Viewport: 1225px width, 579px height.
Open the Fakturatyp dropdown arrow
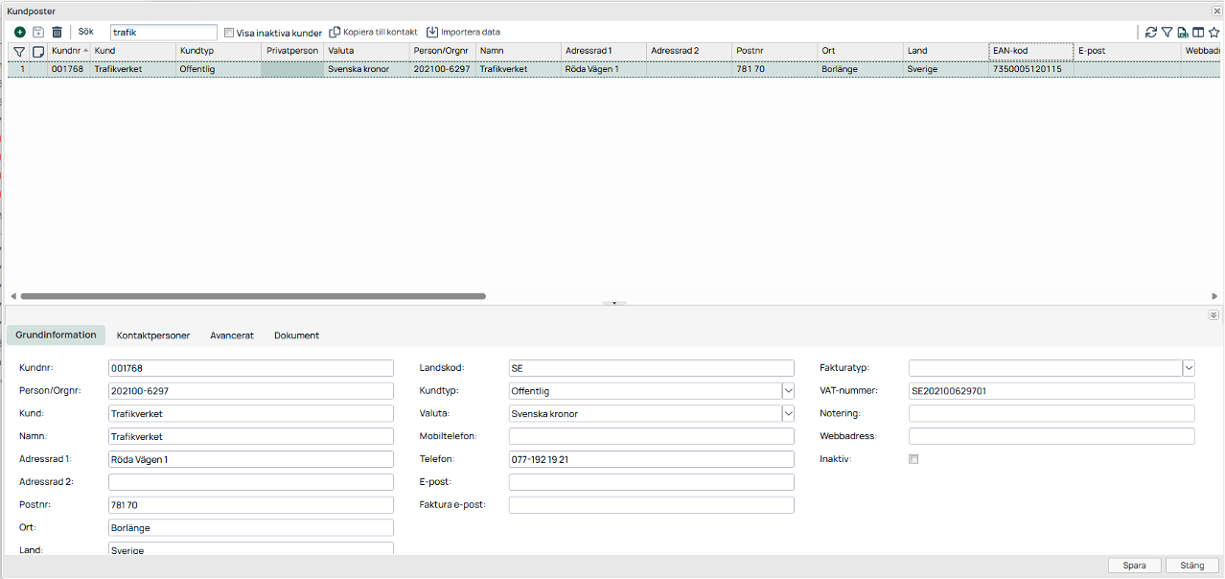pos(1189,368)
